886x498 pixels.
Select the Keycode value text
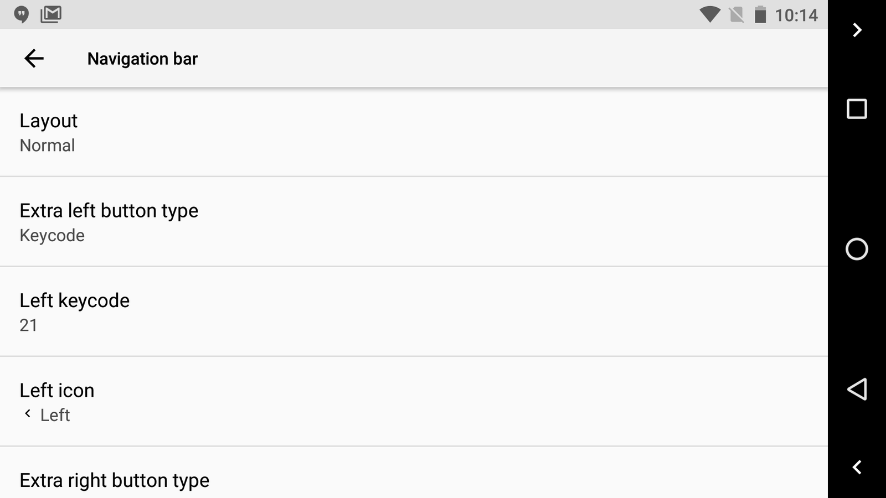pyautogui.click(x=52, y=236)
